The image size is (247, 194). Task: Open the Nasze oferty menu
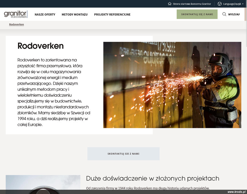click(x=45, y=15)
